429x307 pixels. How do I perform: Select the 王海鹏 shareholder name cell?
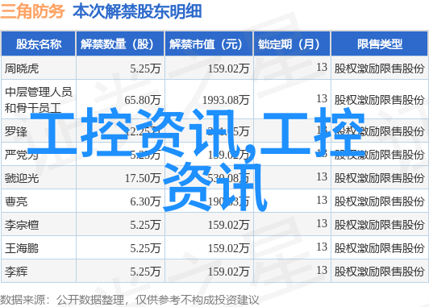coord(22,248)
